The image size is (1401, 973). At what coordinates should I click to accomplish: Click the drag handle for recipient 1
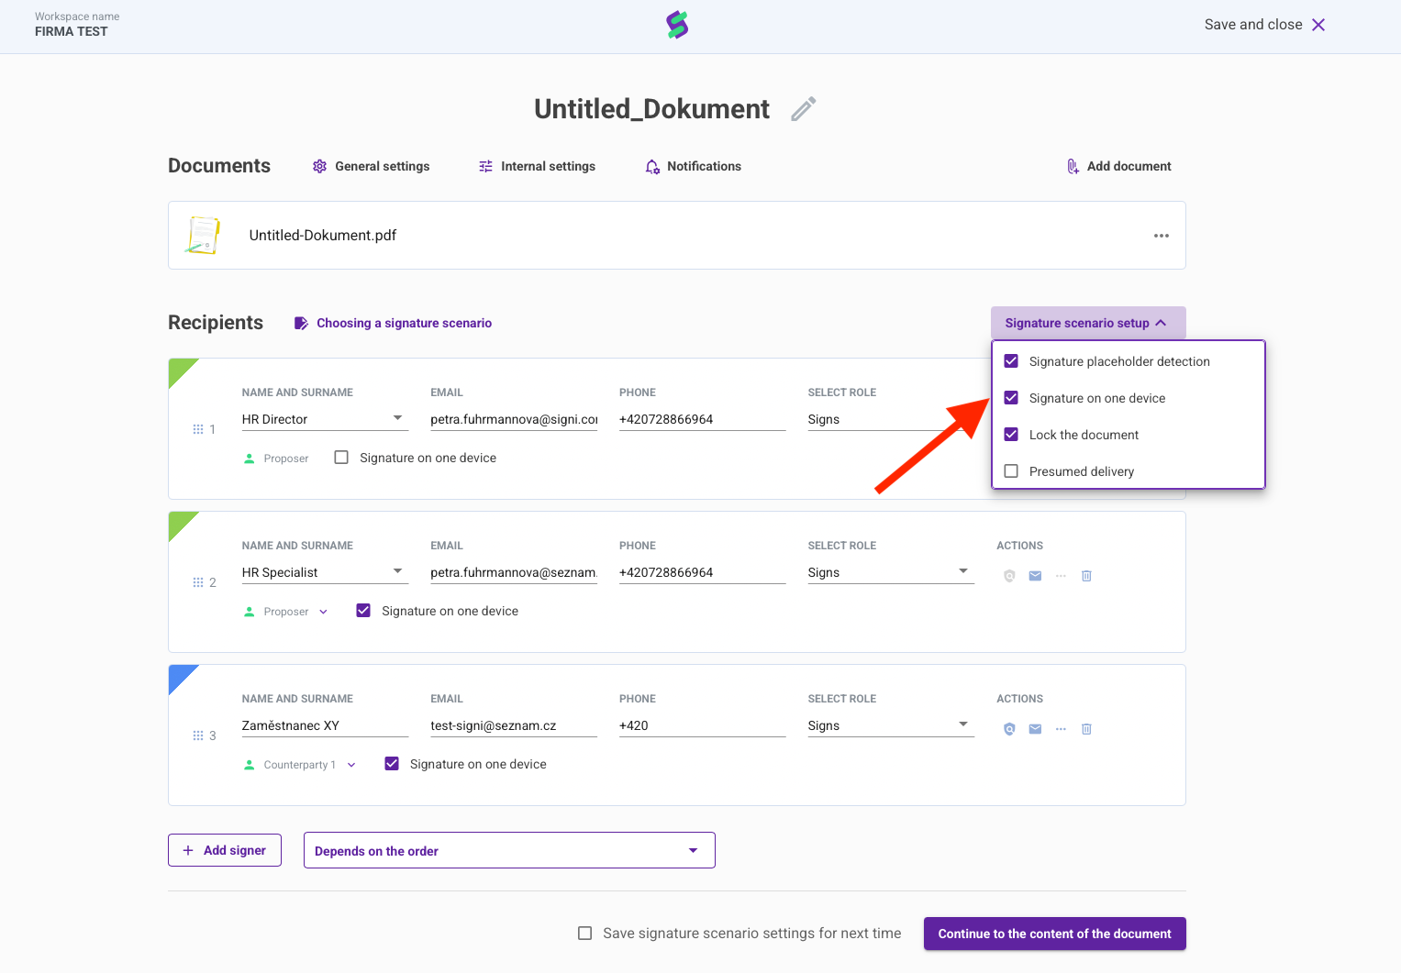pyautogui.click(x=198, y=429)
